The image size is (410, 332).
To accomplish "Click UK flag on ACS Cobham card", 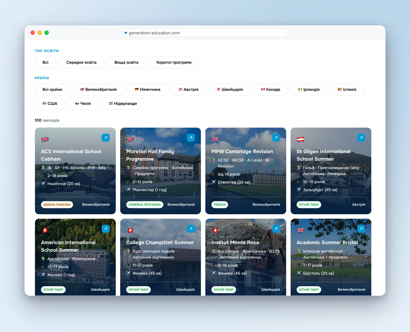I will pyautogui.click(x=45, y=139).
